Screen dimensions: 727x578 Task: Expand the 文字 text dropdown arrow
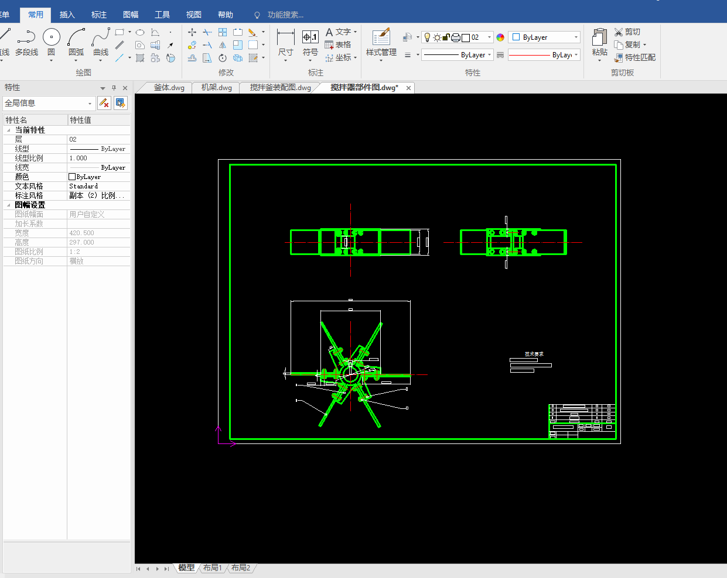(x=355, y=32)
